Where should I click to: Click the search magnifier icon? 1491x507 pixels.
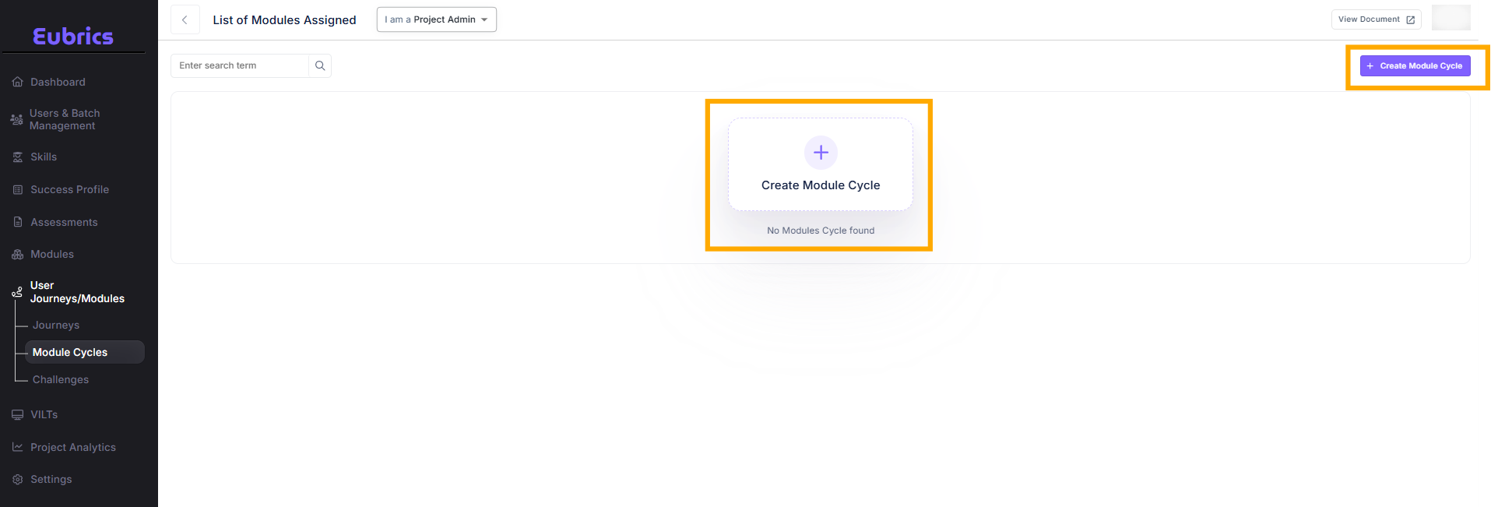click(x=320, y=65)
